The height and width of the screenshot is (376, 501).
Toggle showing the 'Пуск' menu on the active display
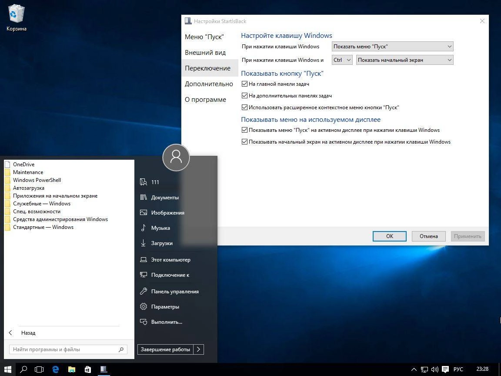pyautogui.click(x=244, y=130)
